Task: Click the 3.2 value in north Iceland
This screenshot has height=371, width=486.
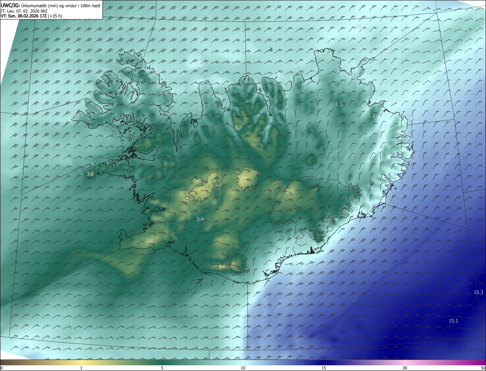Action: (238, 127)
